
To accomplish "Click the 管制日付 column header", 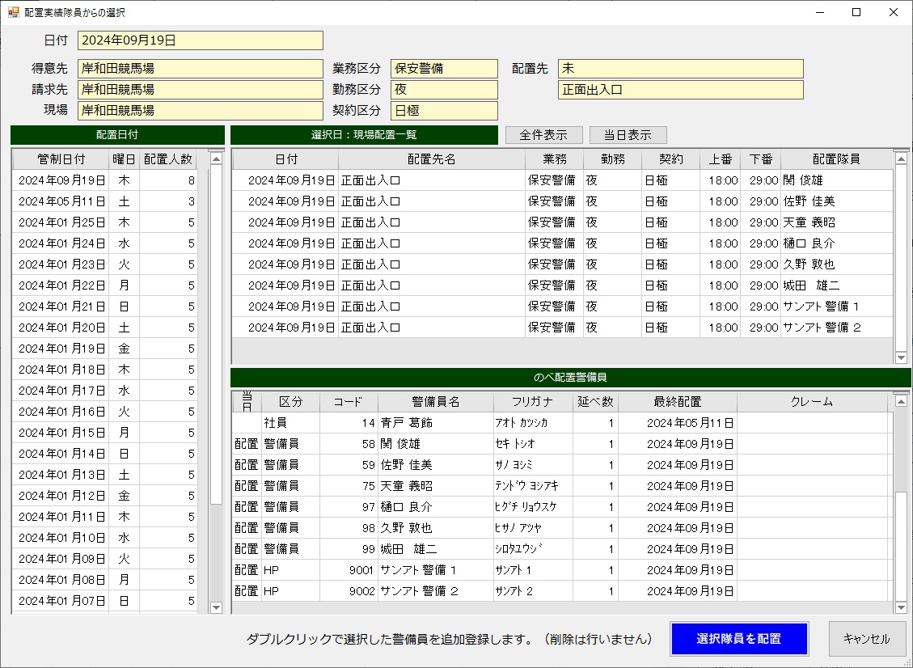I will (61, 159).
